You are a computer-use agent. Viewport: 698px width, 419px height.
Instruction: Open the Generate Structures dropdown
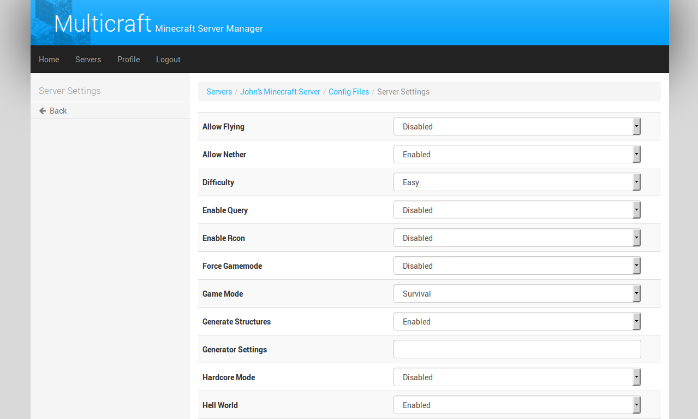(x=517, y=321)
